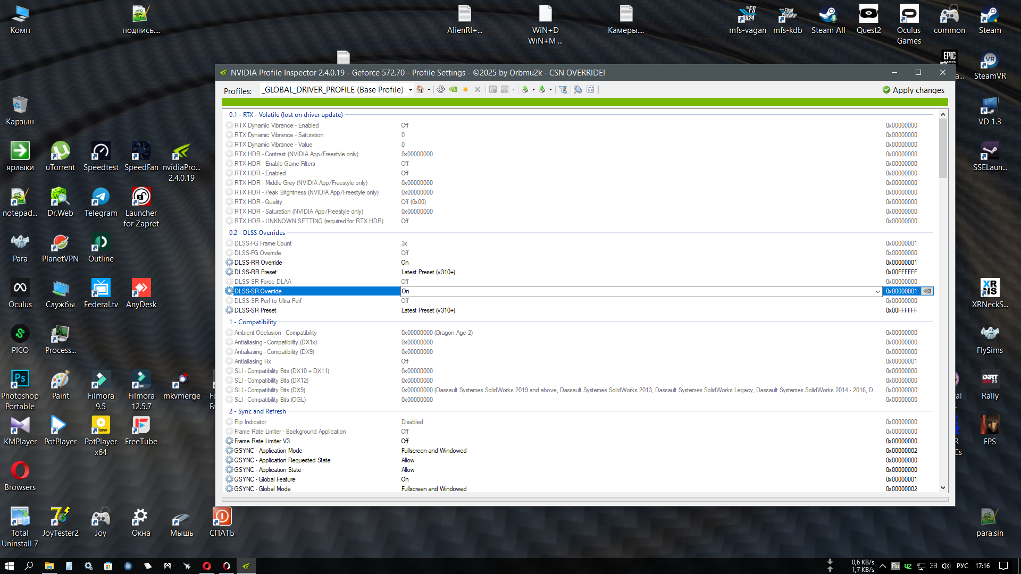Select the 'DLSS-RR Override' setting row
This screenshot has height=574, width=1021.
click(579, 263)
